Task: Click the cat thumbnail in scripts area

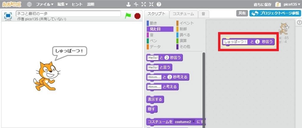Action: point(284,29)
